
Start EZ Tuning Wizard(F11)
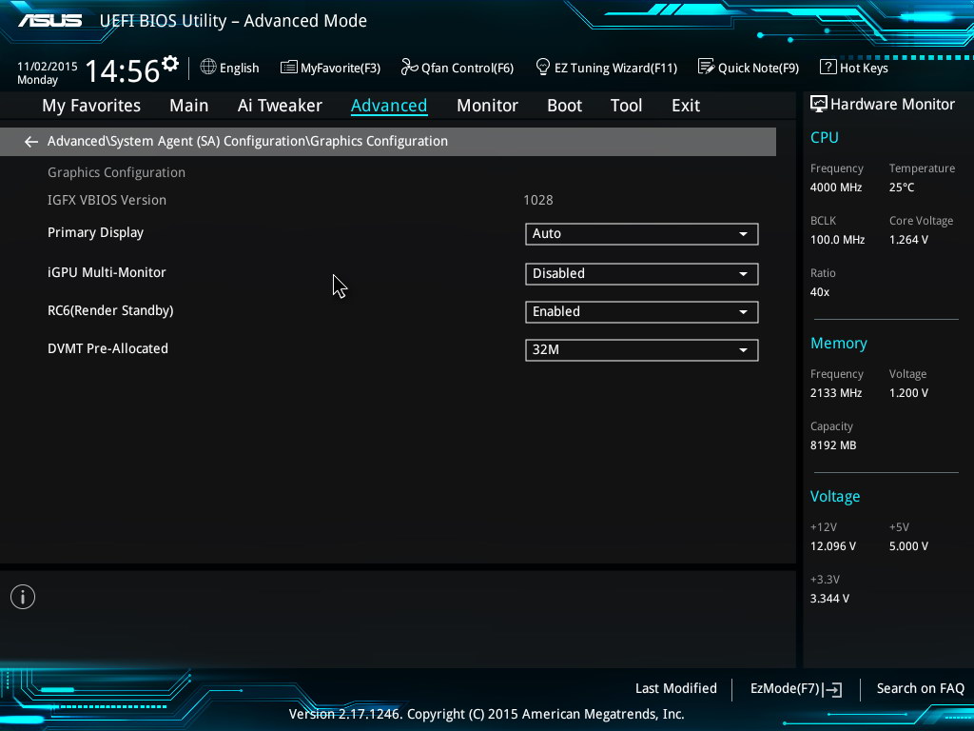click(606, 68)
